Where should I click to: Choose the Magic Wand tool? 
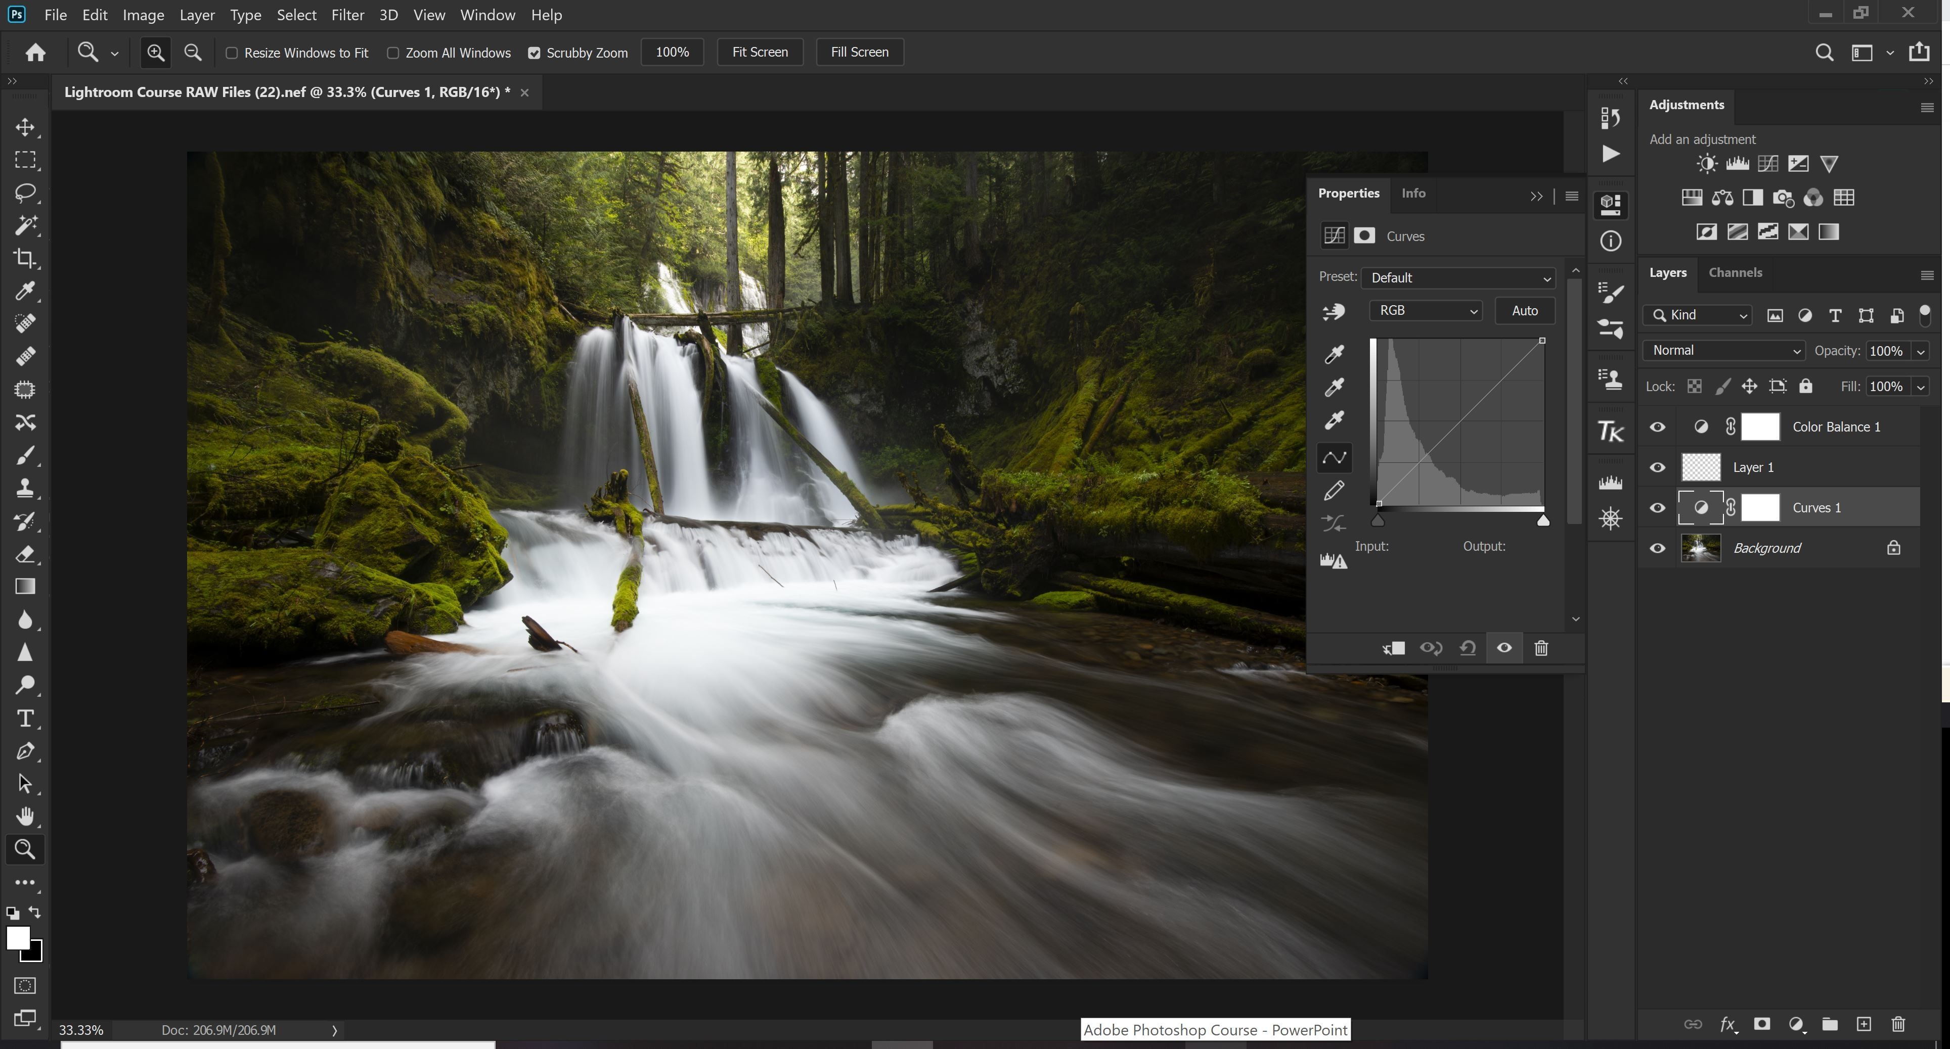[25, 225]
